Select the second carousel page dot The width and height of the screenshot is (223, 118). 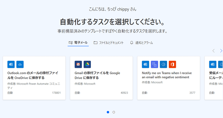click(114, 112)
